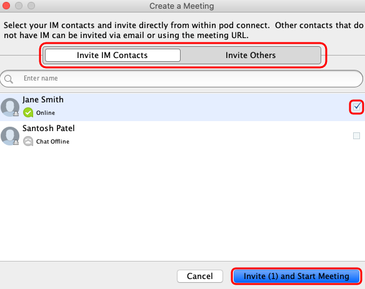Click Jane Smith's avatar icon

click(x=10, y=107)
